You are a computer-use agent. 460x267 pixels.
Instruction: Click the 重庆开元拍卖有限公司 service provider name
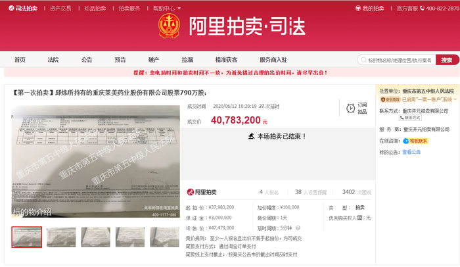(426, 130)
